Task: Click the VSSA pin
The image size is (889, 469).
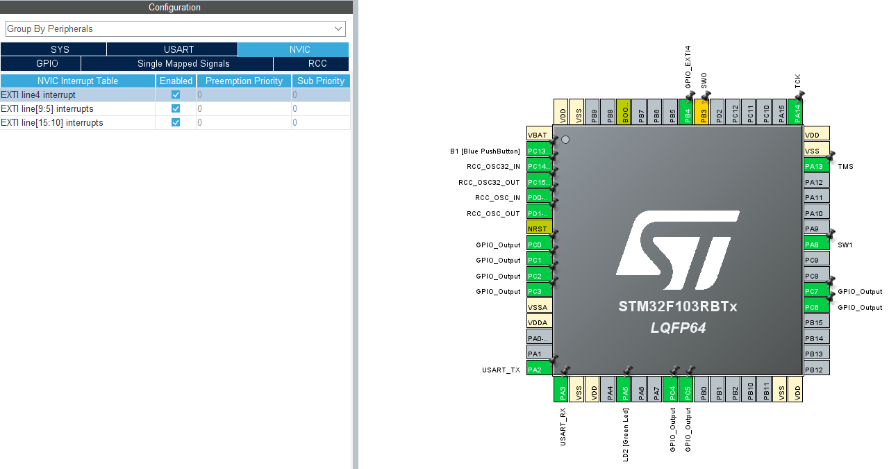Action: tap(540, 307)
